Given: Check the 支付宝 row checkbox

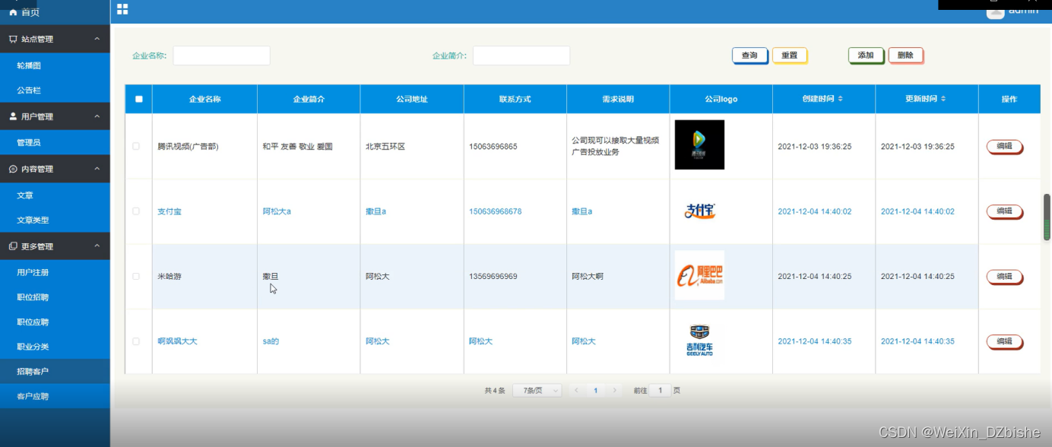Looking at the screenshot, I should click(136, 211).
